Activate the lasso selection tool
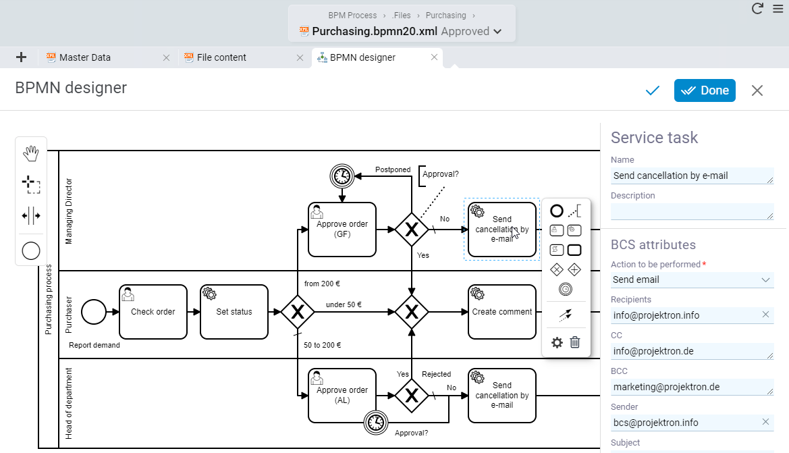The image size is (789, 453). point(30,185)
